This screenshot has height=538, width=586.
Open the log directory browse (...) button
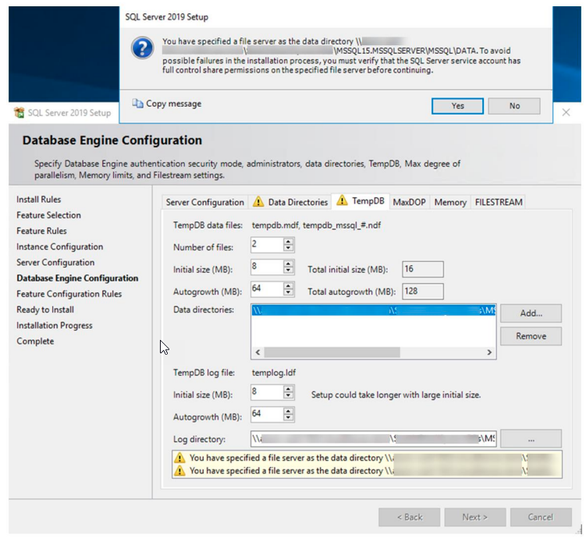pyautogui.click(x=531, y=439)
